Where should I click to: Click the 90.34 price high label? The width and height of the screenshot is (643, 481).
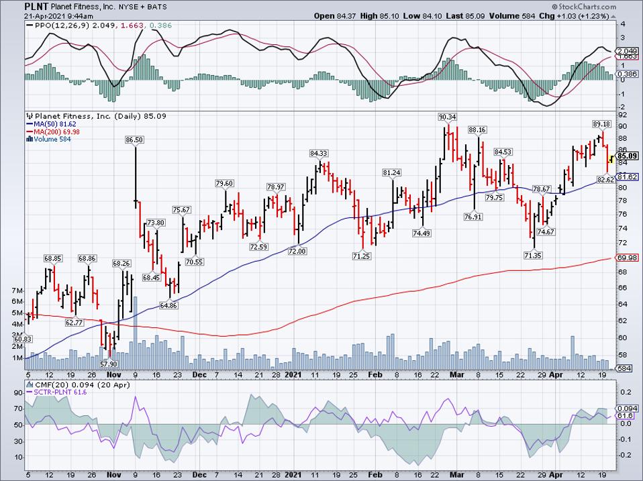coord(448,117)
